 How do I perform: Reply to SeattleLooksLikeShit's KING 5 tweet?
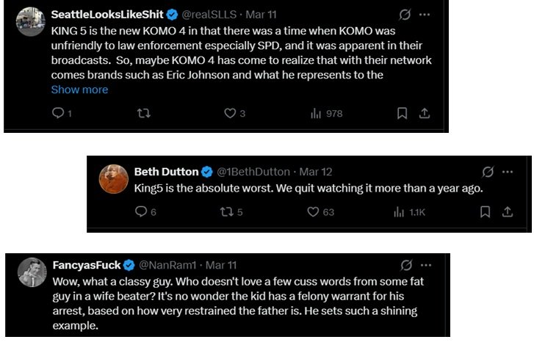(x=57, y=113)
